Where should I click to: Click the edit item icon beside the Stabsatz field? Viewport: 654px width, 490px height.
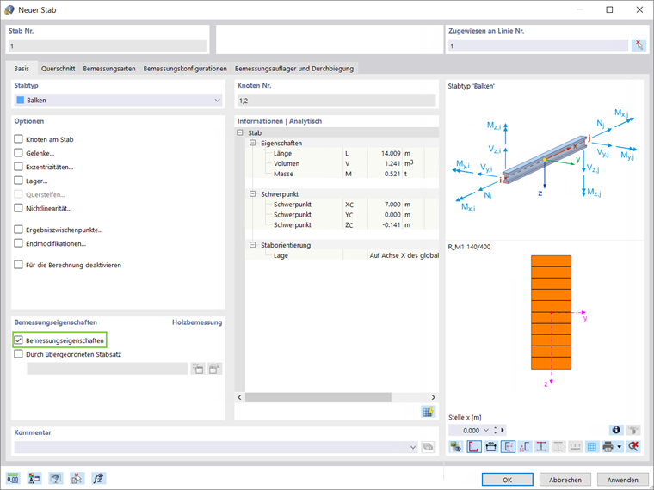point(215,369)
